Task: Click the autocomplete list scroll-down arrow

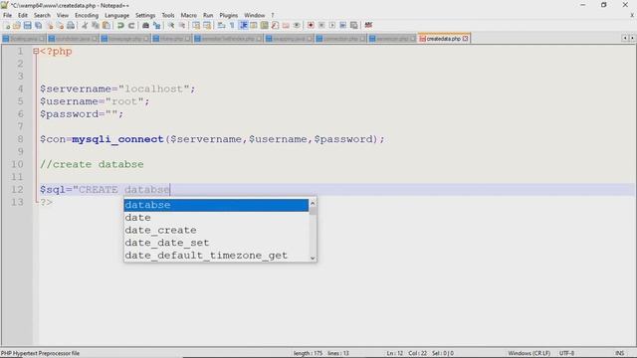Action: pos(313,258)
